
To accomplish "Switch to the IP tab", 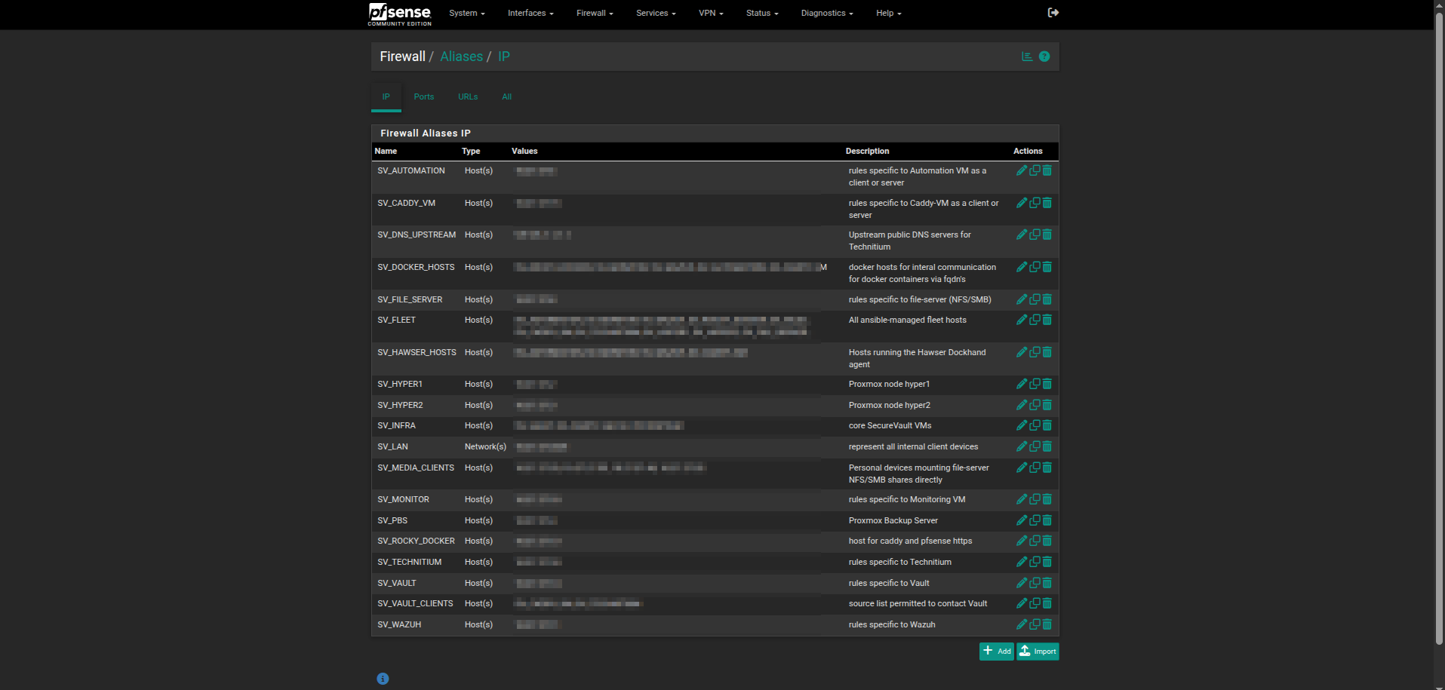I will 386,97.
